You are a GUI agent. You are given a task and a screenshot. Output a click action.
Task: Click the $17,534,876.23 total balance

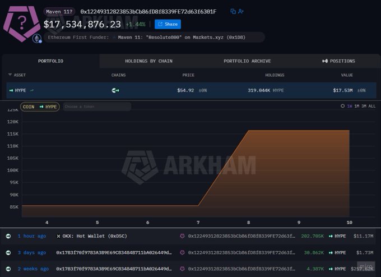pyautogui.click(x=82, y=24)
